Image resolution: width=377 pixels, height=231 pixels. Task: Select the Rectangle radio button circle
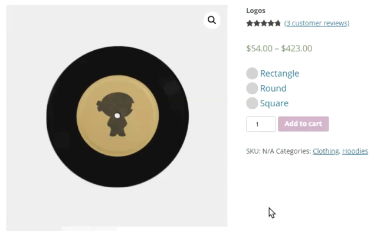point(252,73)
